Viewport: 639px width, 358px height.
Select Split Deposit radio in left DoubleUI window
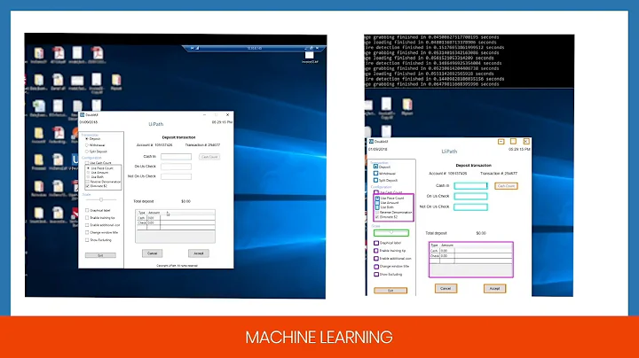click(87, 152)
